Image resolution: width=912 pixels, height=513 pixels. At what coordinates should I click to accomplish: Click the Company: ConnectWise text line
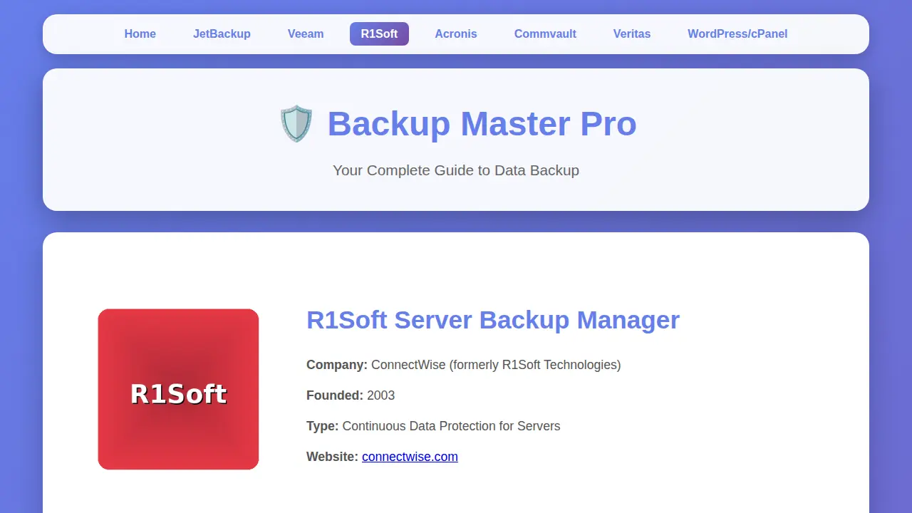[x=464, y=365]
